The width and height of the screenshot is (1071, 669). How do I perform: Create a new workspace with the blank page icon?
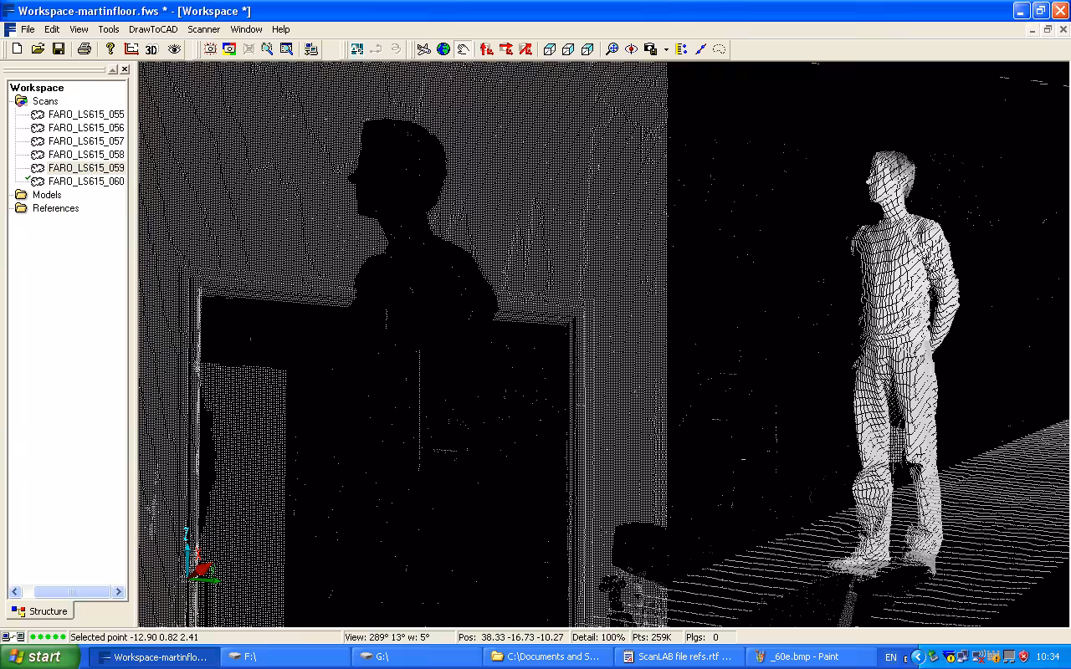(17, 49)
